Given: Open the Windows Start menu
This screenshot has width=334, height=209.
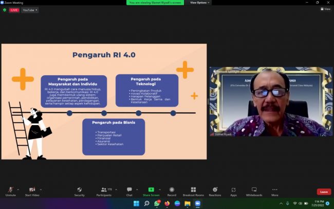Looking at the screenshot, I should 136,203.
